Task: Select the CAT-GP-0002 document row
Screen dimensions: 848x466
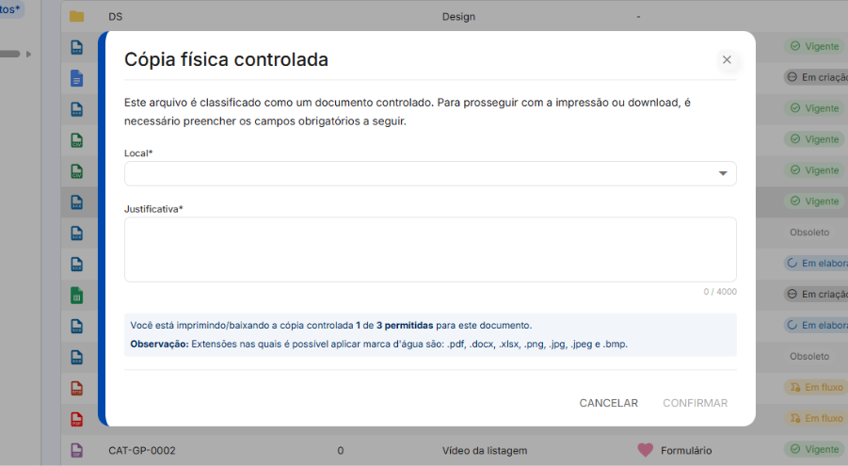Action: click(x=142, y=450)
